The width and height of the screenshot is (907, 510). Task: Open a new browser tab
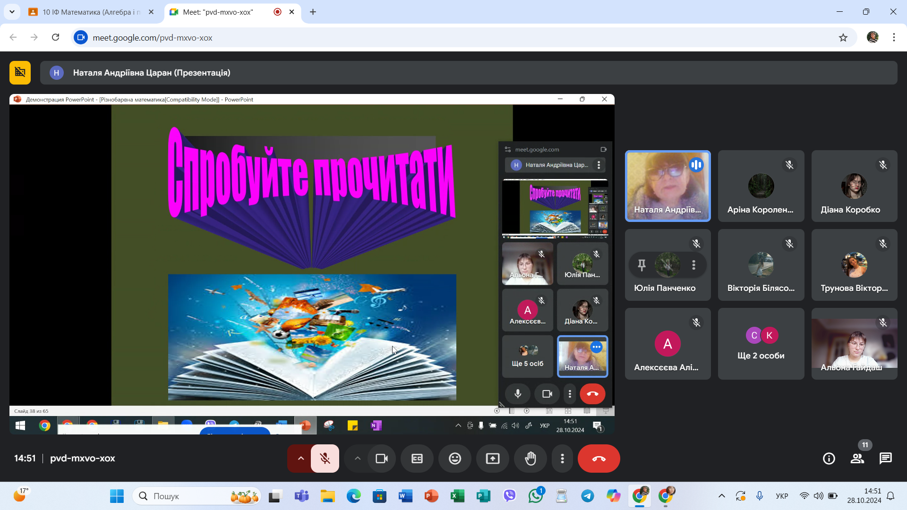(x=313, y=12)
